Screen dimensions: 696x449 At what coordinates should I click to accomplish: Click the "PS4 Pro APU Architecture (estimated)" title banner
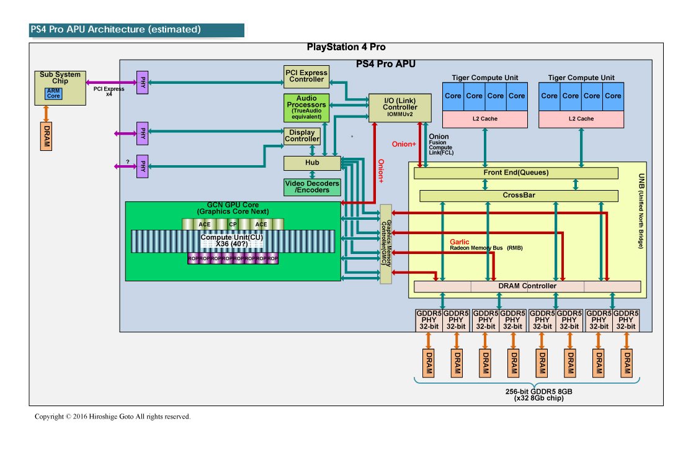pos(136,30)
